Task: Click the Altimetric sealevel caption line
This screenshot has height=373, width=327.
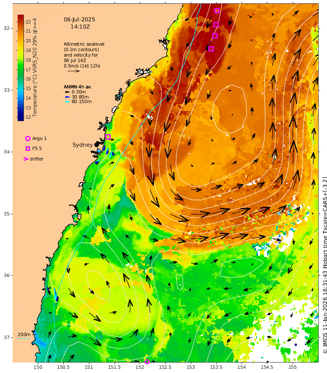Action: [x=84, y=44]
